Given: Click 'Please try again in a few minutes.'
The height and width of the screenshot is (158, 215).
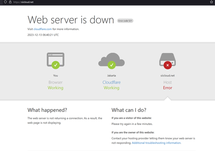Looking at the screenshot, I should [132, 124].
